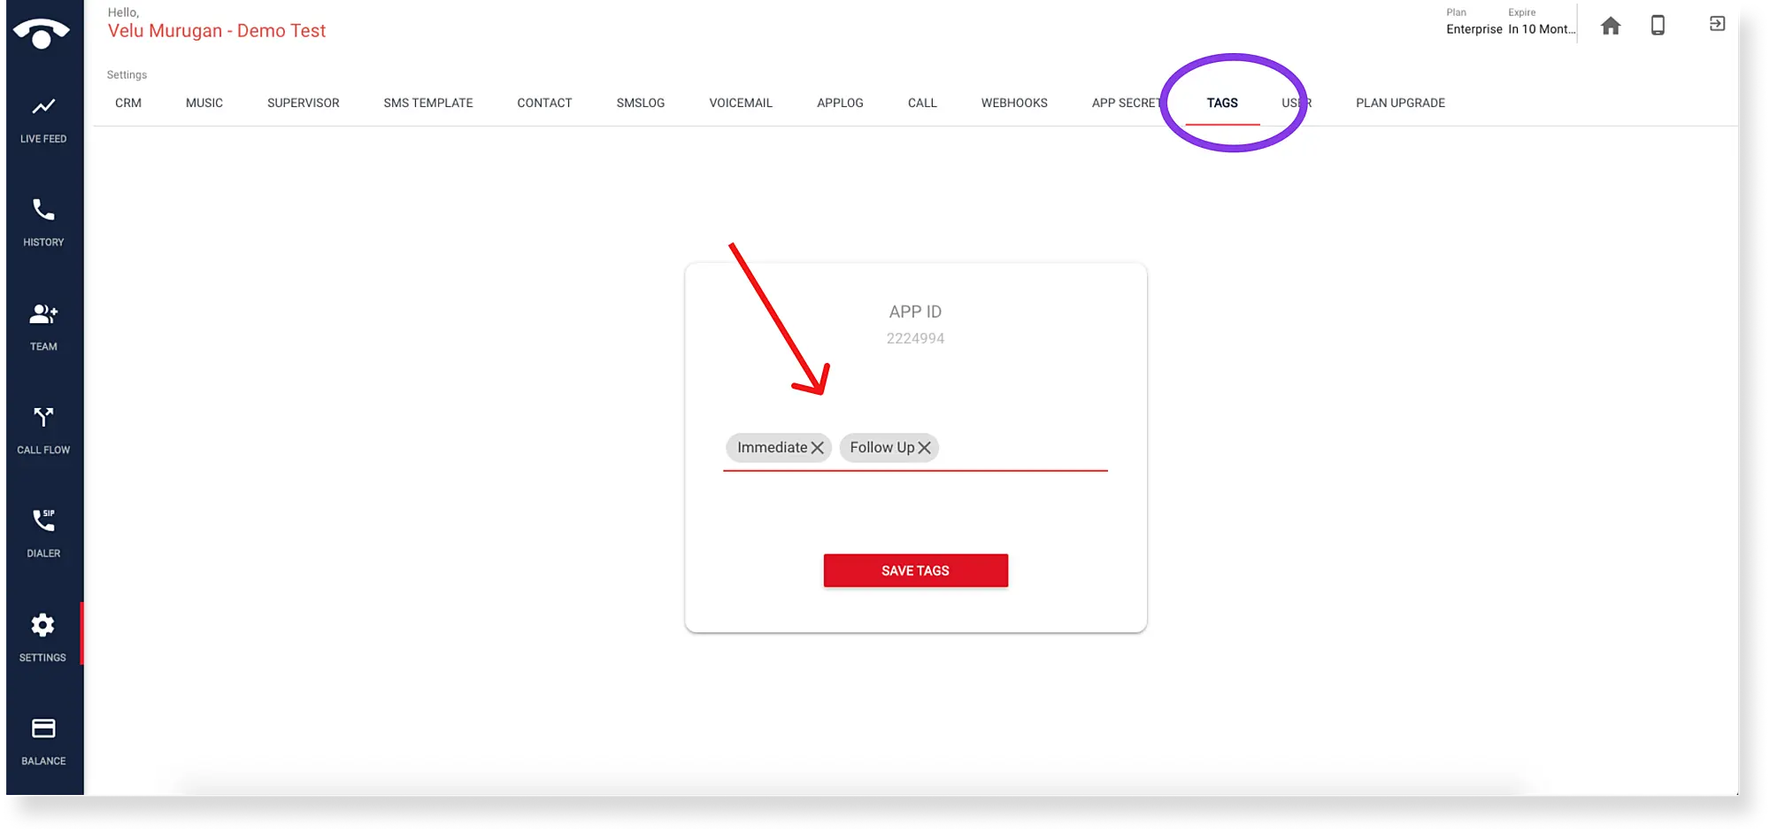Open the mobile device icon at top right
The width and height of the screenshot is (1770, 833).
[x=1658, y=27]
